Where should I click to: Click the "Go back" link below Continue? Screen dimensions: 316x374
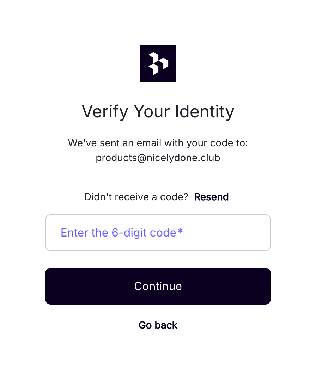pyautogui.click(x=158, y=325)
